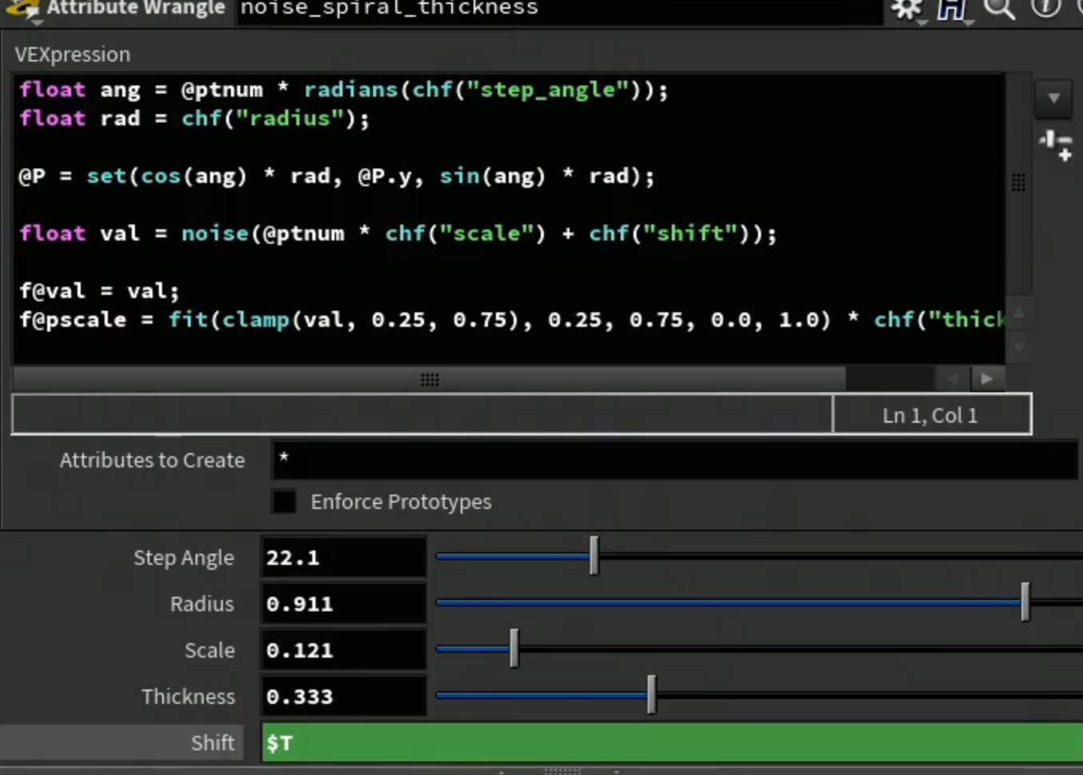
Task: Click the Radius slider handle
Action: [x=1025, y=602]
